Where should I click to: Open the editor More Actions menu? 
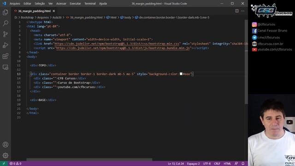tap(243, 11)
